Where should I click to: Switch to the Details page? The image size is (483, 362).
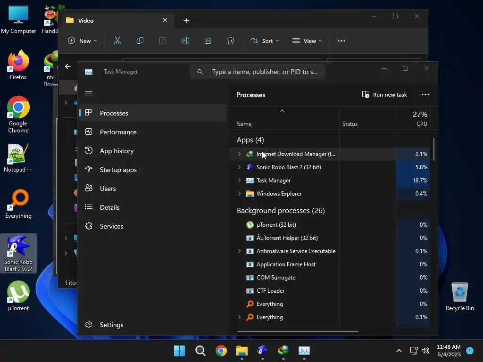coord(153,207)
